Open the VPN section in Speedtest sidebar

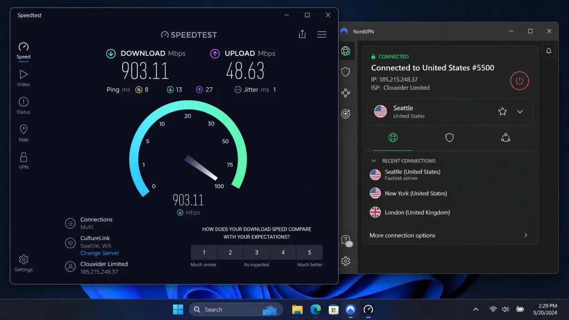(x=23, y=161)
